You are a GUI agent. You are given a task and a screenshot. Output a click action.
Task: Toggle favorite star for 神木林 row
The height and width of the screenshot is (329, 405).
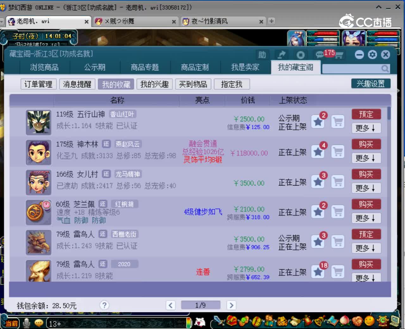(318, 152)
